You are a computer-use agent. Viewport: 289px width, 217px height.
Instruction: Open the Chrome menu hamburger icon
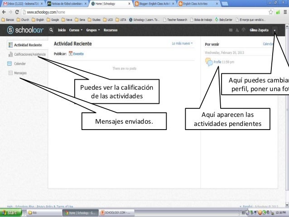pos(285,12)
